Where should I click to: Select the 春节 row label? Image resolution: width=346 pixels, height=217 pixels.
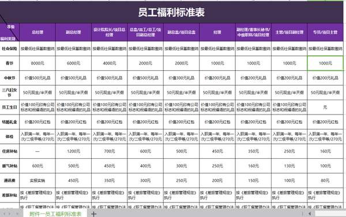click(9, 63)
